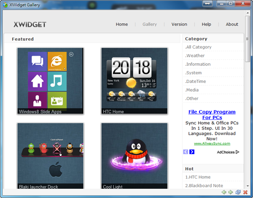Open the Home menu item

[x=122, y=24]
